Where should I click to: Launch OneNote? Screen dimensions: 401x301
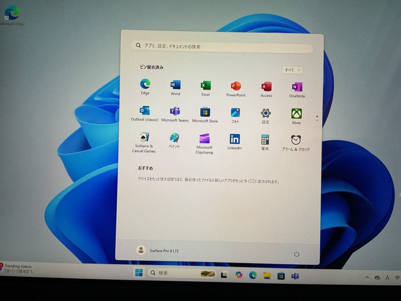296,85
